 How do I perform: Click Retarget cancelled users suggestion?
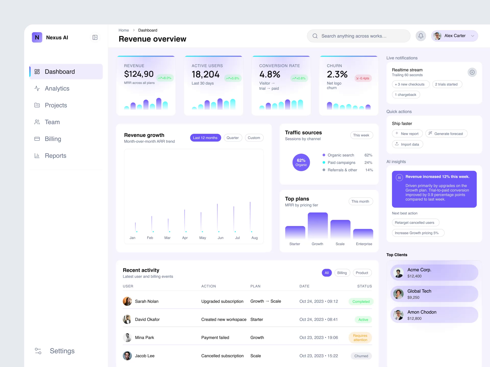(415, 222)
